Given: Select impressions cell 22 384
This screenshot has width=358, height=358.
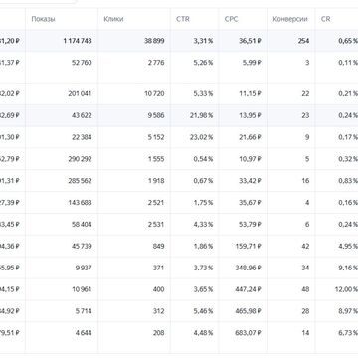Looking at the screenshot, I should coord(82,137).
